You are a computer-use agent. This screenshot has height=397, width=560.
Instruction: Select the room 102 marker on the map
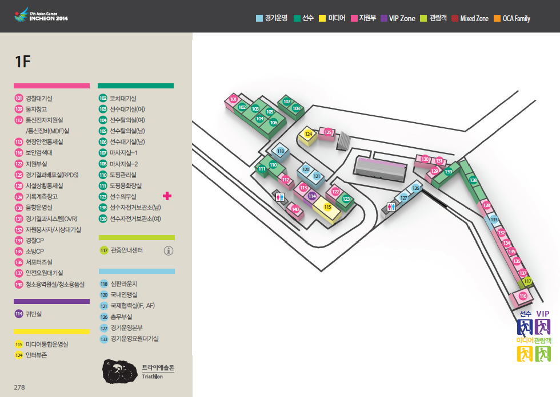pos(242,107)
